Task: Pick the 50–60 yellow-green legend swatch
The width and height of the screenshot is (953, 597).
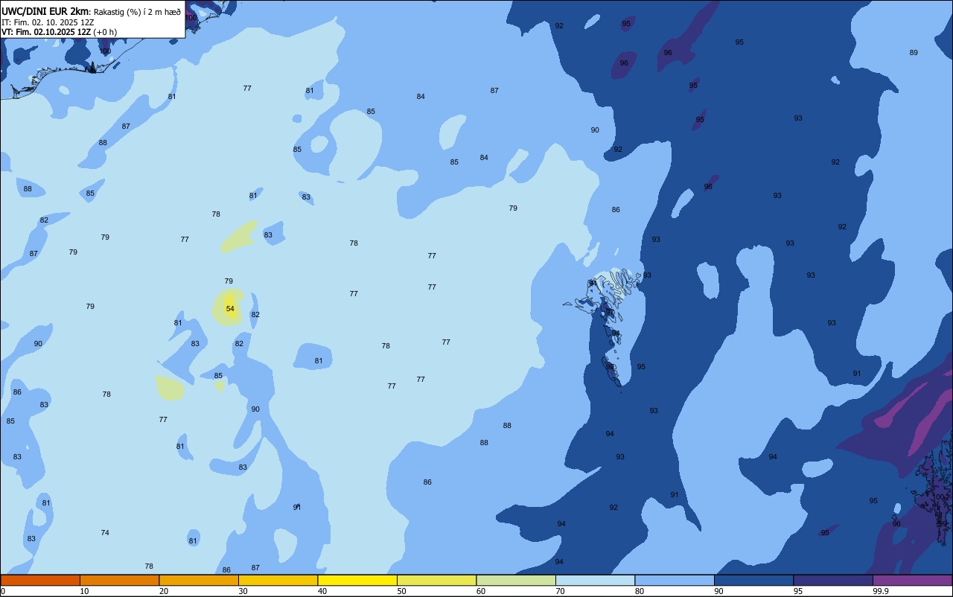Action: click(436, 580)
